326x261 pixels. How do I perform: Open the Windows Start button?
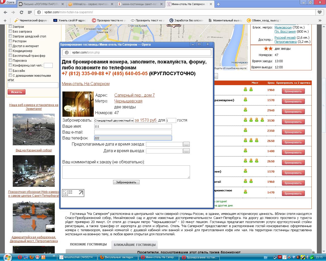[8, 257]
